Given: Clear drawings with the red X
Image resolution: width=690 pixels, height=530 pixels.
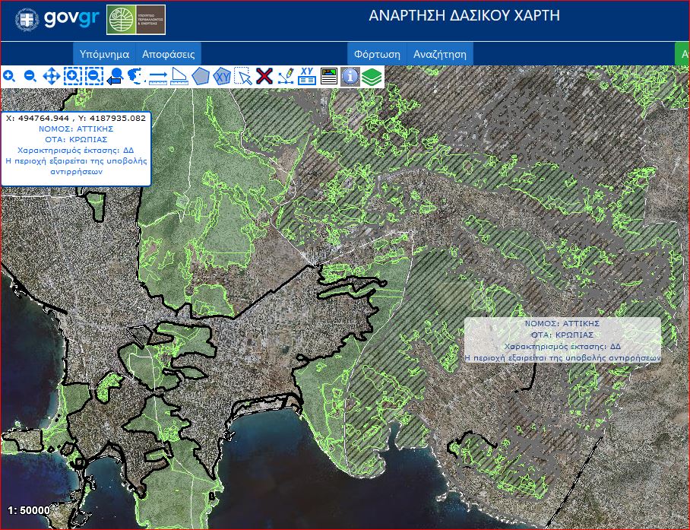Looking at the screenshot, I should tap(264, 76).
